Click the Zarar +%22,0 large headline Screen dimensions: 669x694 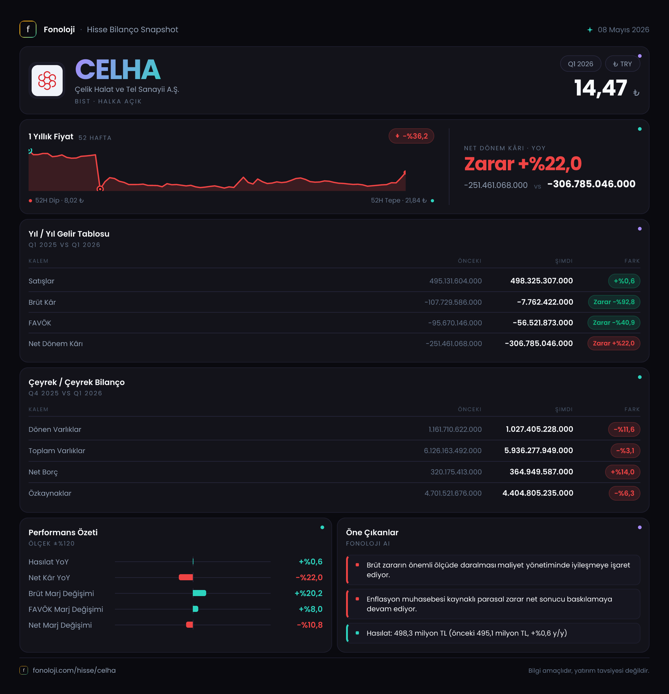(x=523, y=164)
